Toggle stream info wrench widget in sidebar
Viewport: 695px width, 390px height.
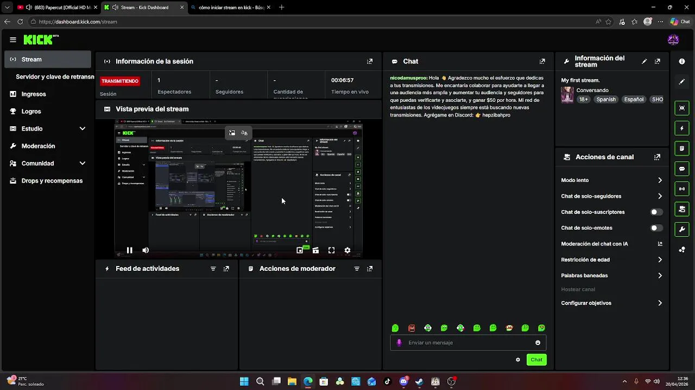682,230
